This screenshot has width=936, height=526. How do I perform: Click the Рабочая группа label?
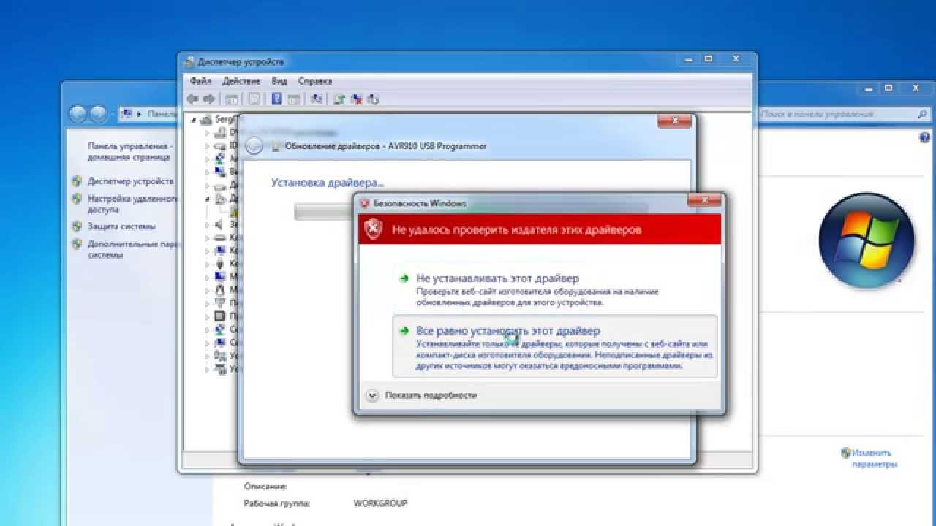pyautogui.click(x=276, y=503)
